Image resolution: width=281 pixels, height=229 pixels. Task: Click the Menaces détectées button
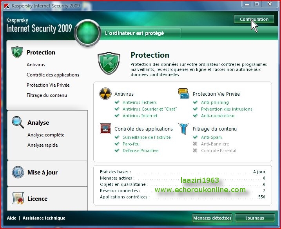[x=212, y=218]
